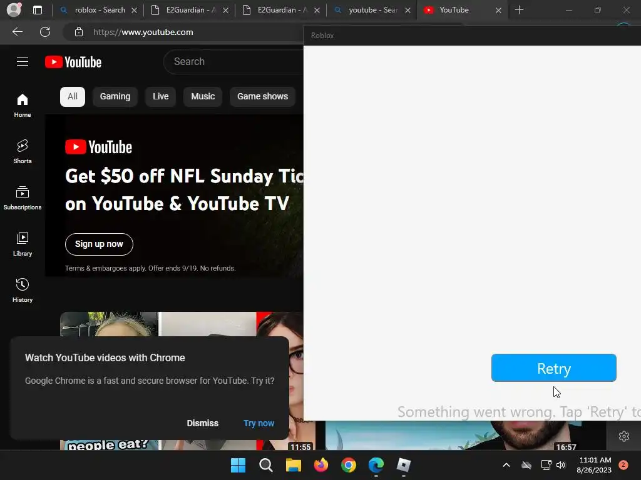641x480 pixels.
Task: Open the tab actions menu icon
Action: [x=37, y=10]
